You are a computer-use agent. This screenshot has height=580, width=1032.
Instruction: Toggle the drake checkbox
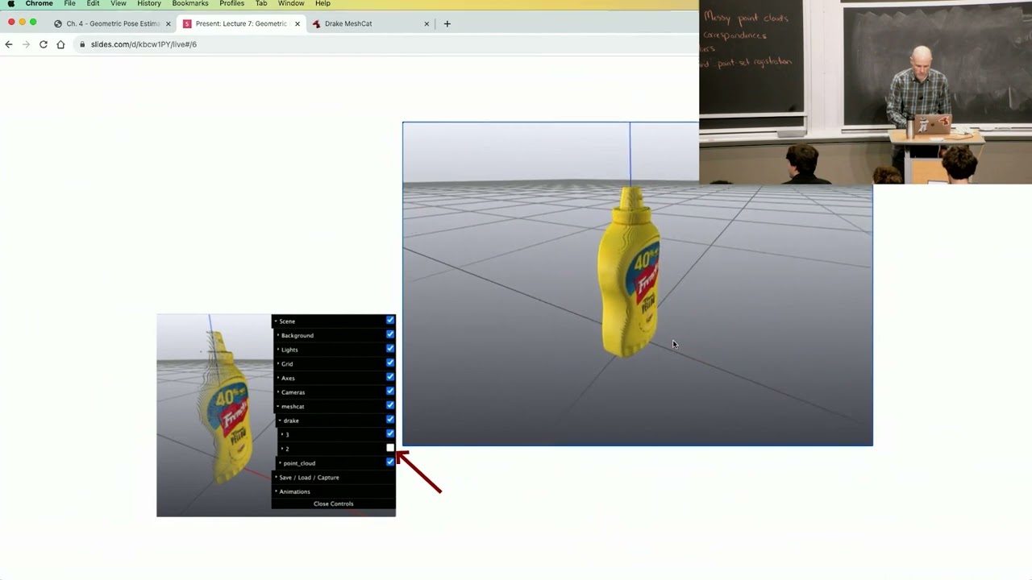(x=390, y=419)
